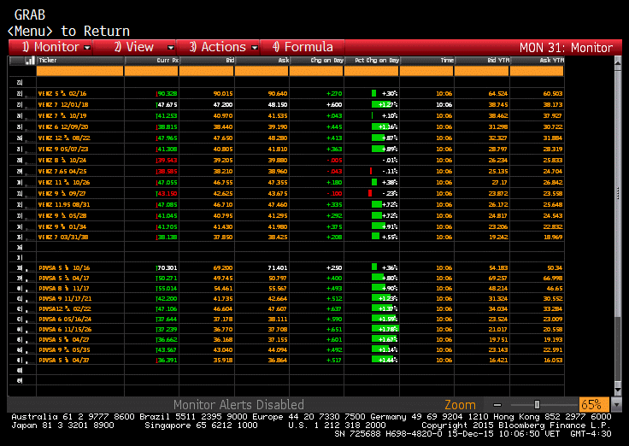Click the MON 31: Monitor title
The image size is (629, 446).
(x=566, y=48)
